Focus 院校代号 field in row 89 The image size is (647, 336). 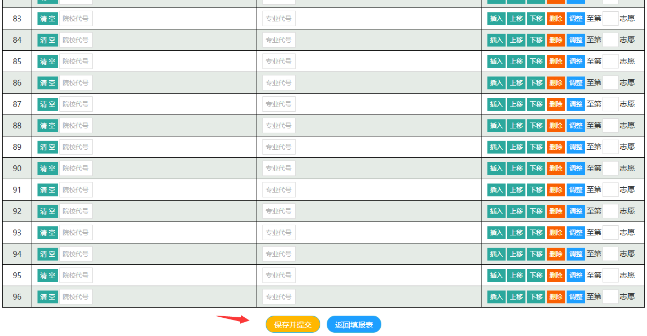76,147
